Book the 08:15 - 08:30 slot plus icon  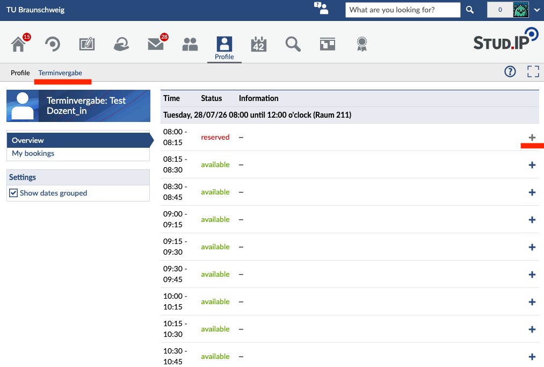click(532, 165)
